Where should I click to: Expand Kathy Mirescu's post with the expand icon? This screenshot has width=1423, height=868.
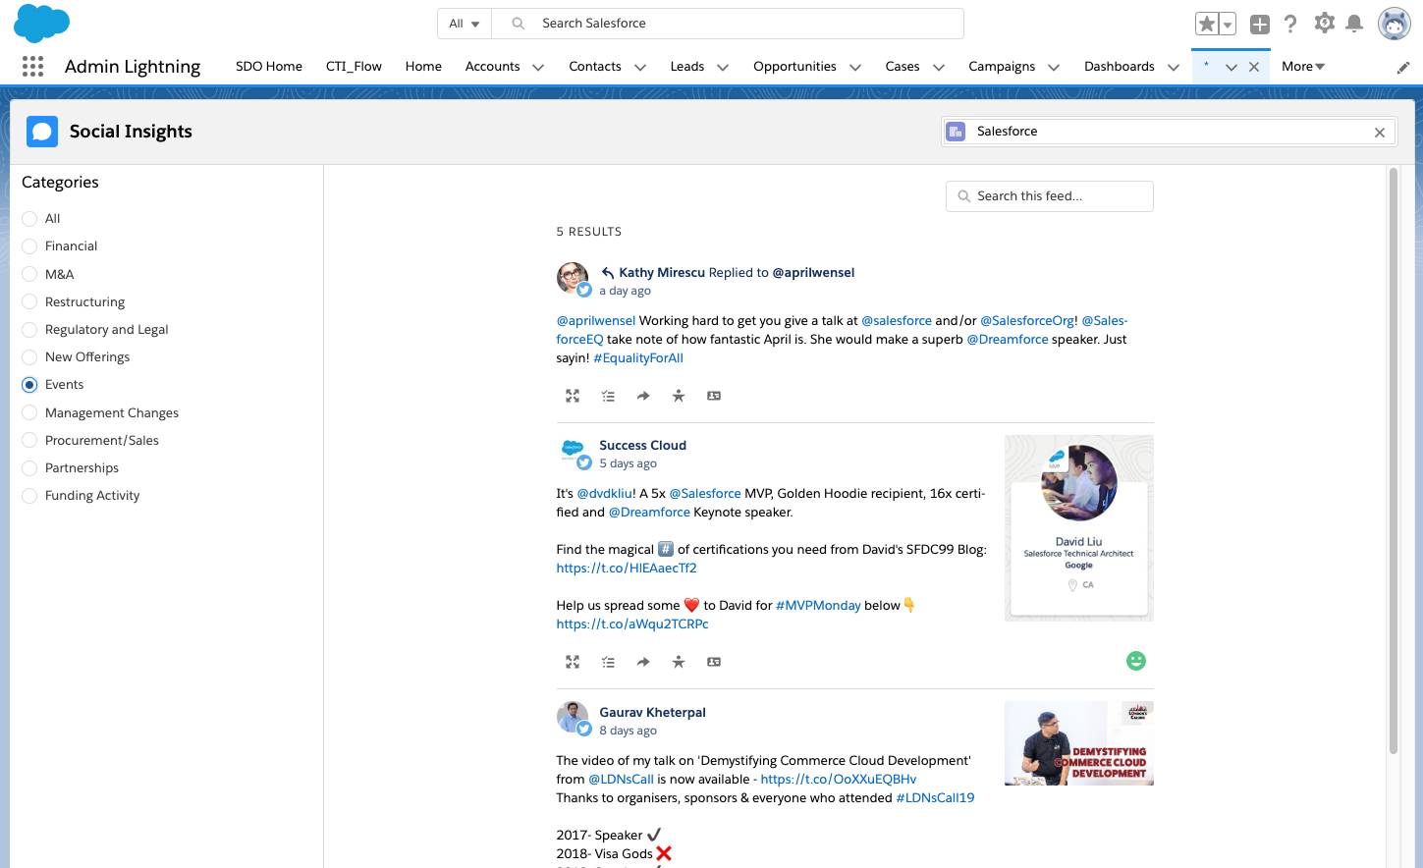click(573, 396)
